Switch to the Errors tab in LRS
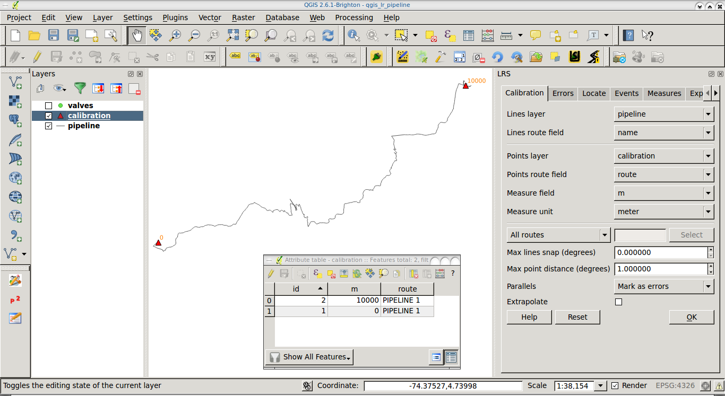Viewport: 725px width, 396px height. (563, 93)
